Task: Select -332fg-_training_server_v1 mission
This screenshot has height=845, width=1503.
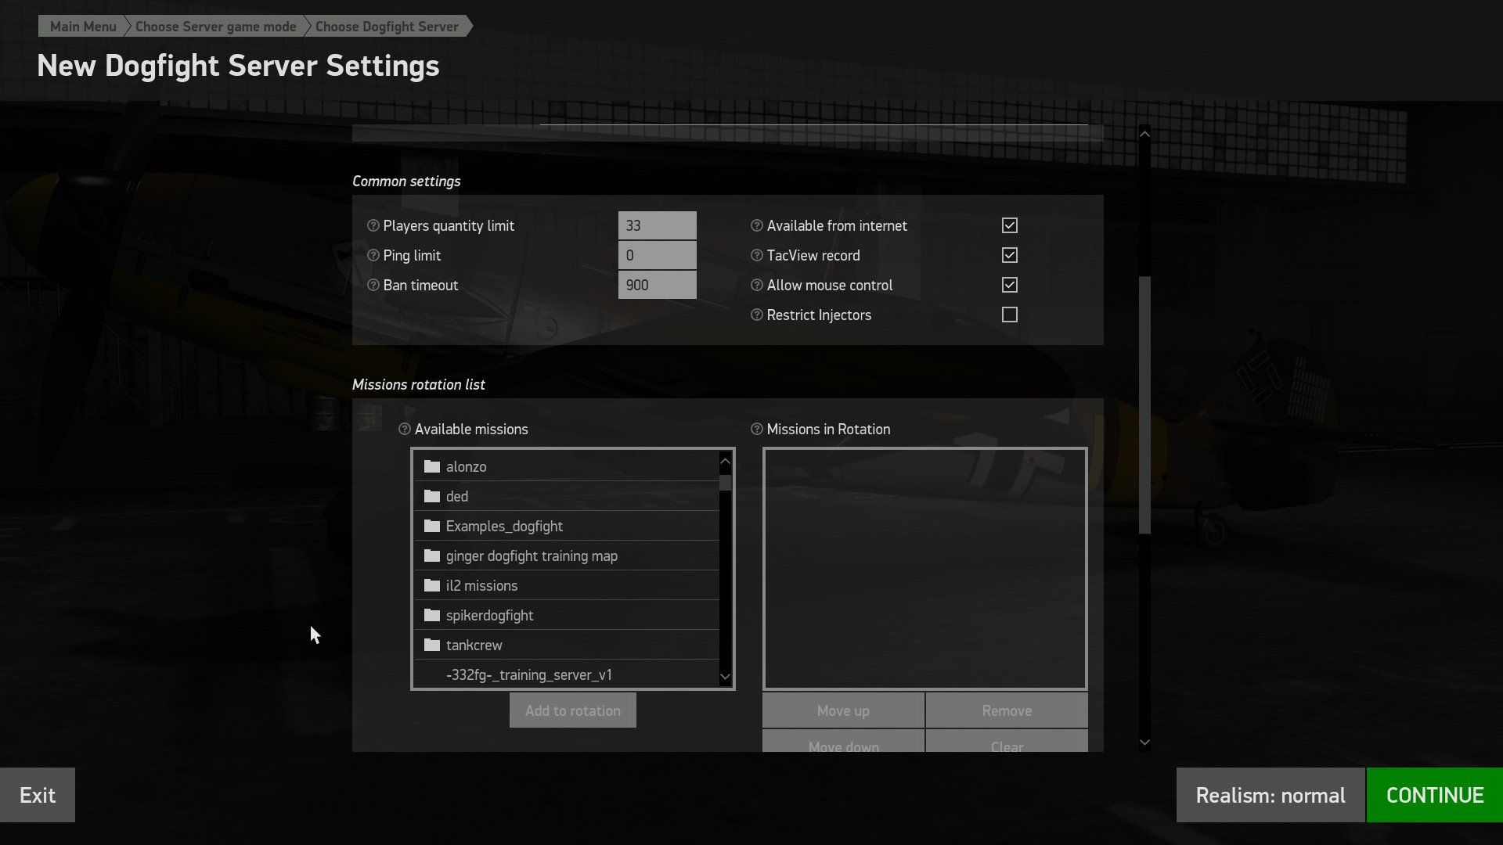Action: coord(566,674)
